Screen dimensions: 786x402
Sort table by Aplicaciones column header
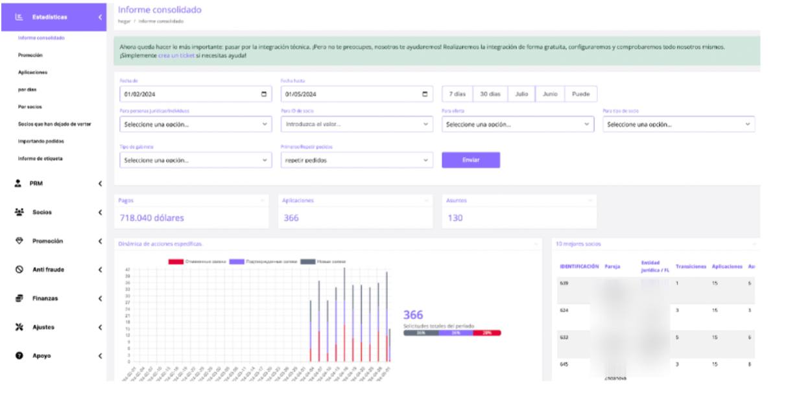(727, 266)
